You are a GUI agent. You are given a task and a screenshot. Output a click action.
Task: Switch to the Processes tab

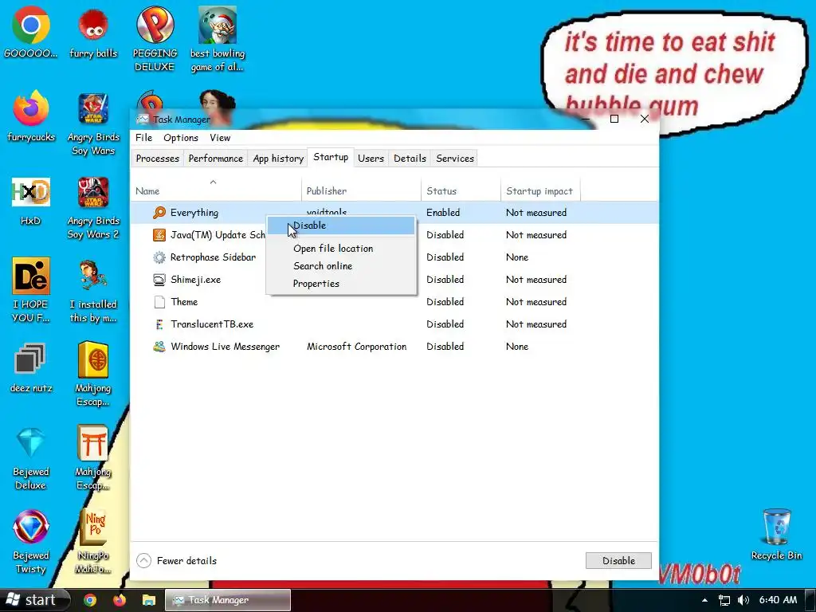[x=157, y=159]
